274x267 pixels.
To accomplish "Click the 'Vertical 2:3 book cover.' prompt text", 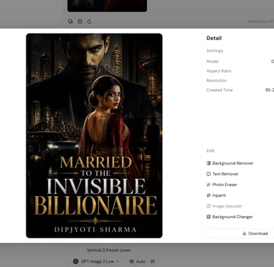I will point(109,250).
